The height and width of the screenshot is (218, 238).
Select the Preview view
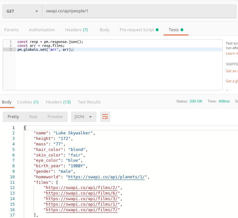[55, 117]
